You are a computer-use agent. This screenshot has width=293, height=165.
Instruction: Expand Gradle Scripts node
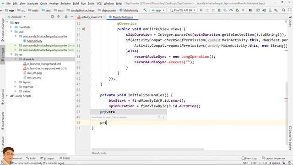tap(7, 96)
